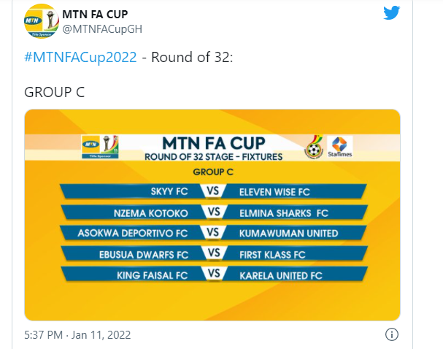
Task: Open the tweet info icon
Action: [x=392, y=334]
